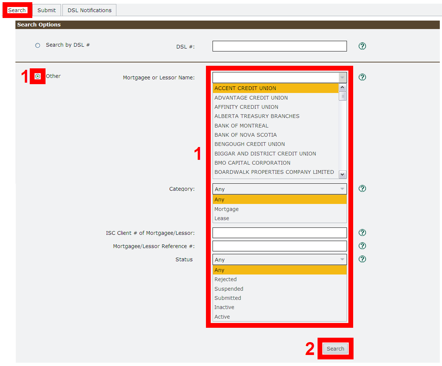
Task: Pick Inactive in Status list
Action: tap(279, 307)
